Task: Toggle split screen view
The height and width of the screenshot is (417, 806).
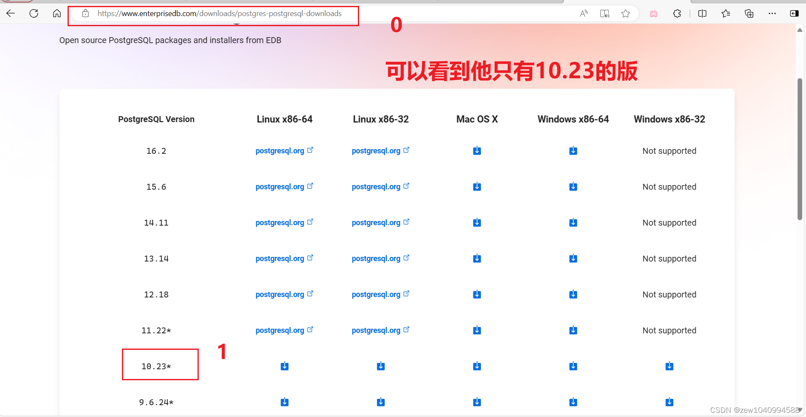Action: 703,13
